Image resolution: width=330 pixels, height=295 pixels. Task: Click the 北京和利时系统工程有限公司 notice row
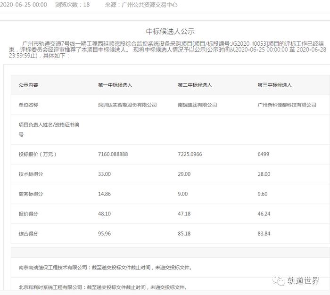pos(170,284)
